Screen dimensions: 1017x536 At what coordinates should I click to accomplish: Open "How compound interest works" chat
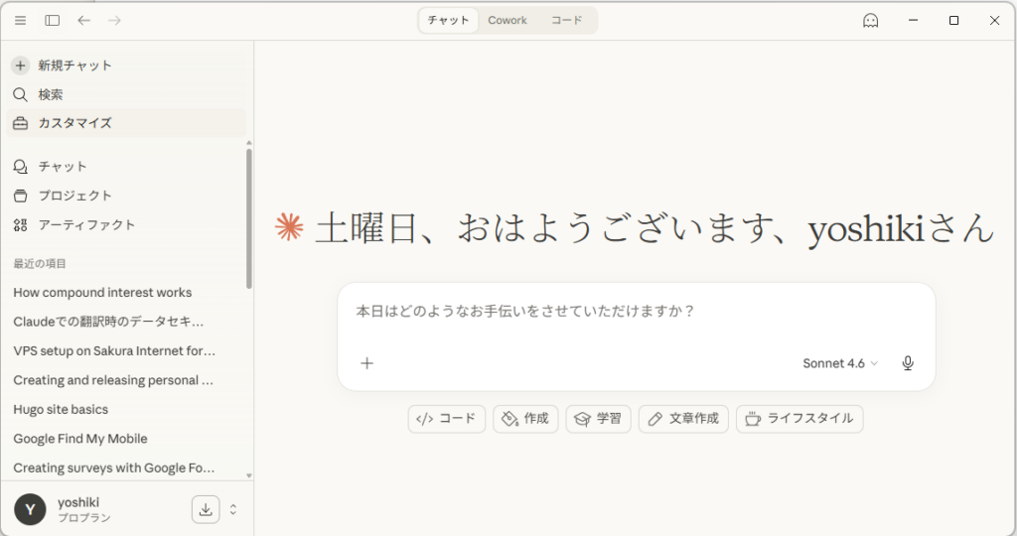pyautogui.click(x=102, y=293)
